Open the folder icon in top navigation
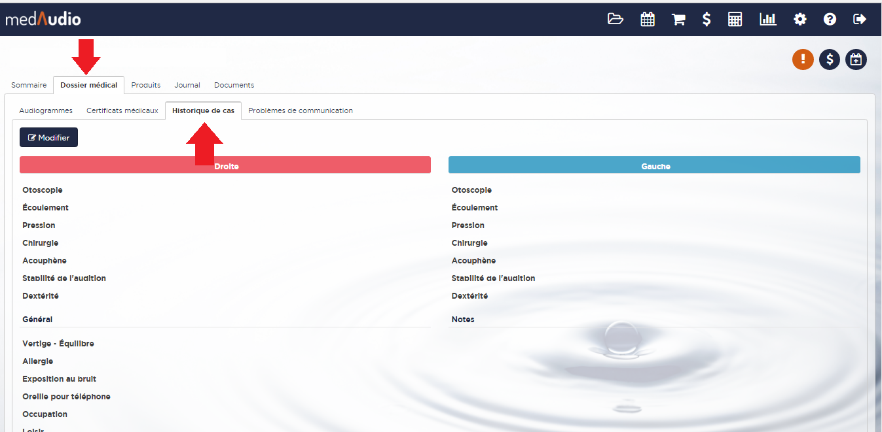Image resolution: width=882 pixels, height=432 pixels. pyautogui.click(x=616, y=20)
